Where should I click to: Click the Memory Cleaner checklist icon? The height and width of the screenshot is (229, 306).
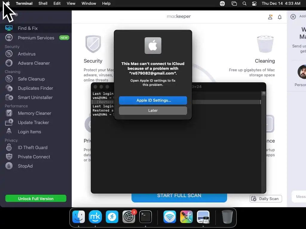pos(9,113)
